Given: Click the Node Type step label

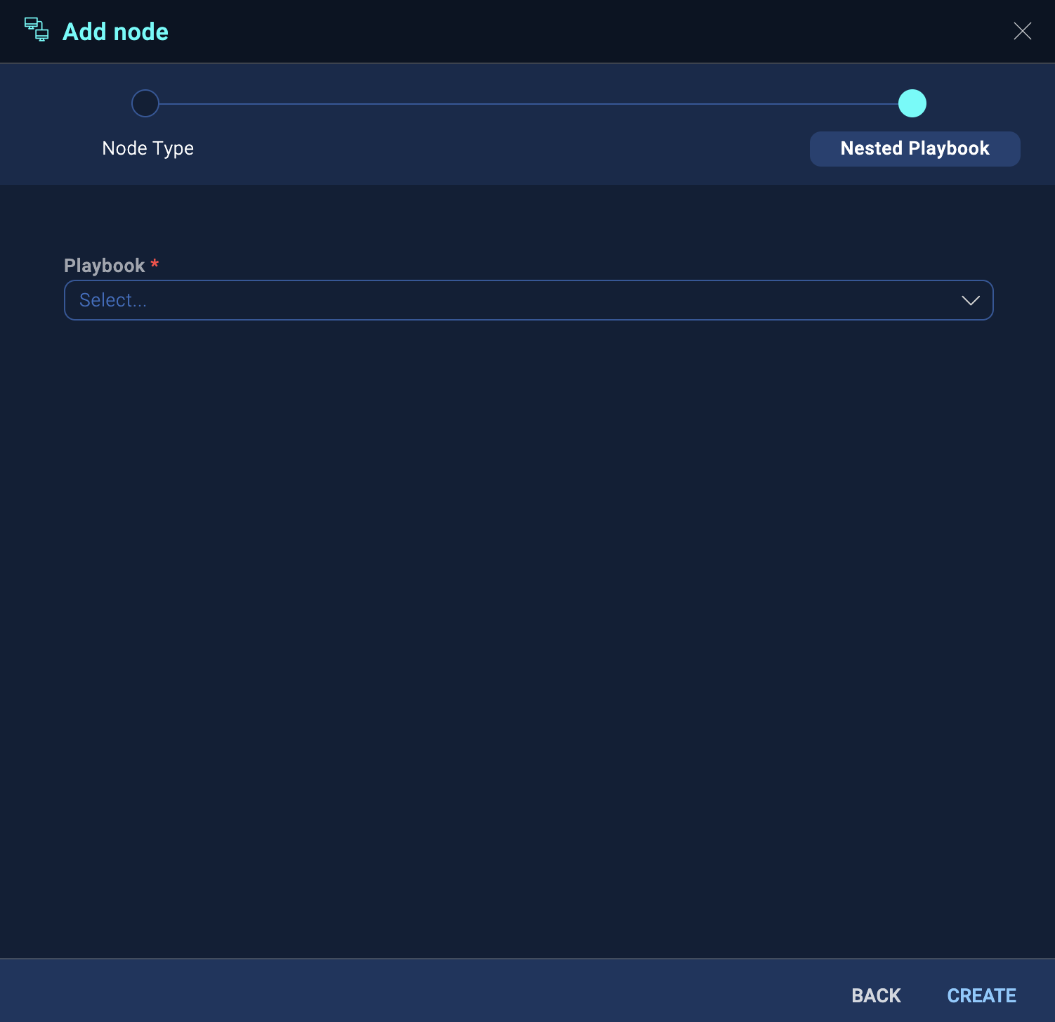Looking at the screenshot, I should point(148,148).
